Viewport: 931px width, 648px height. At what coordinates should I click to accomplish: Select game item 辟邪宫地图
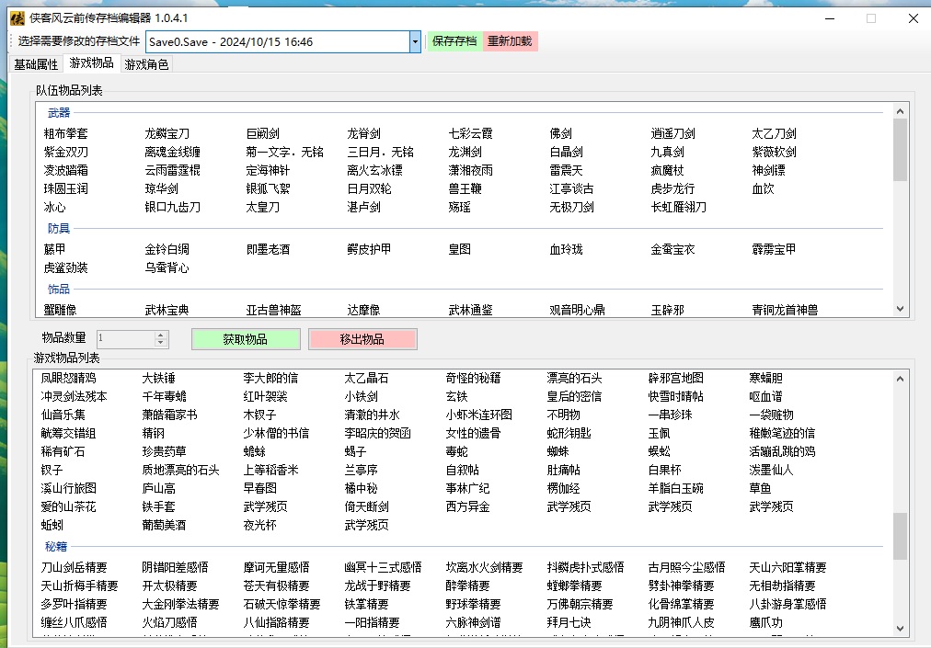[676, 378]
